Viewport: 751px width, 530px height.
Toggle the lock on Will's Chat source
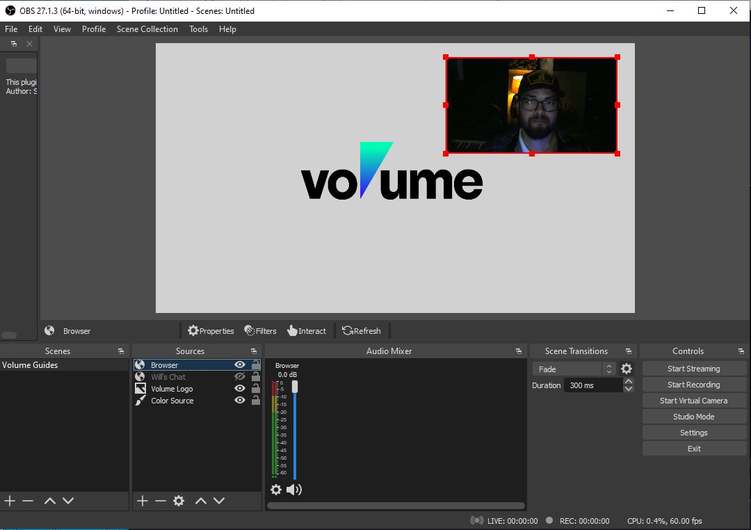256,377
